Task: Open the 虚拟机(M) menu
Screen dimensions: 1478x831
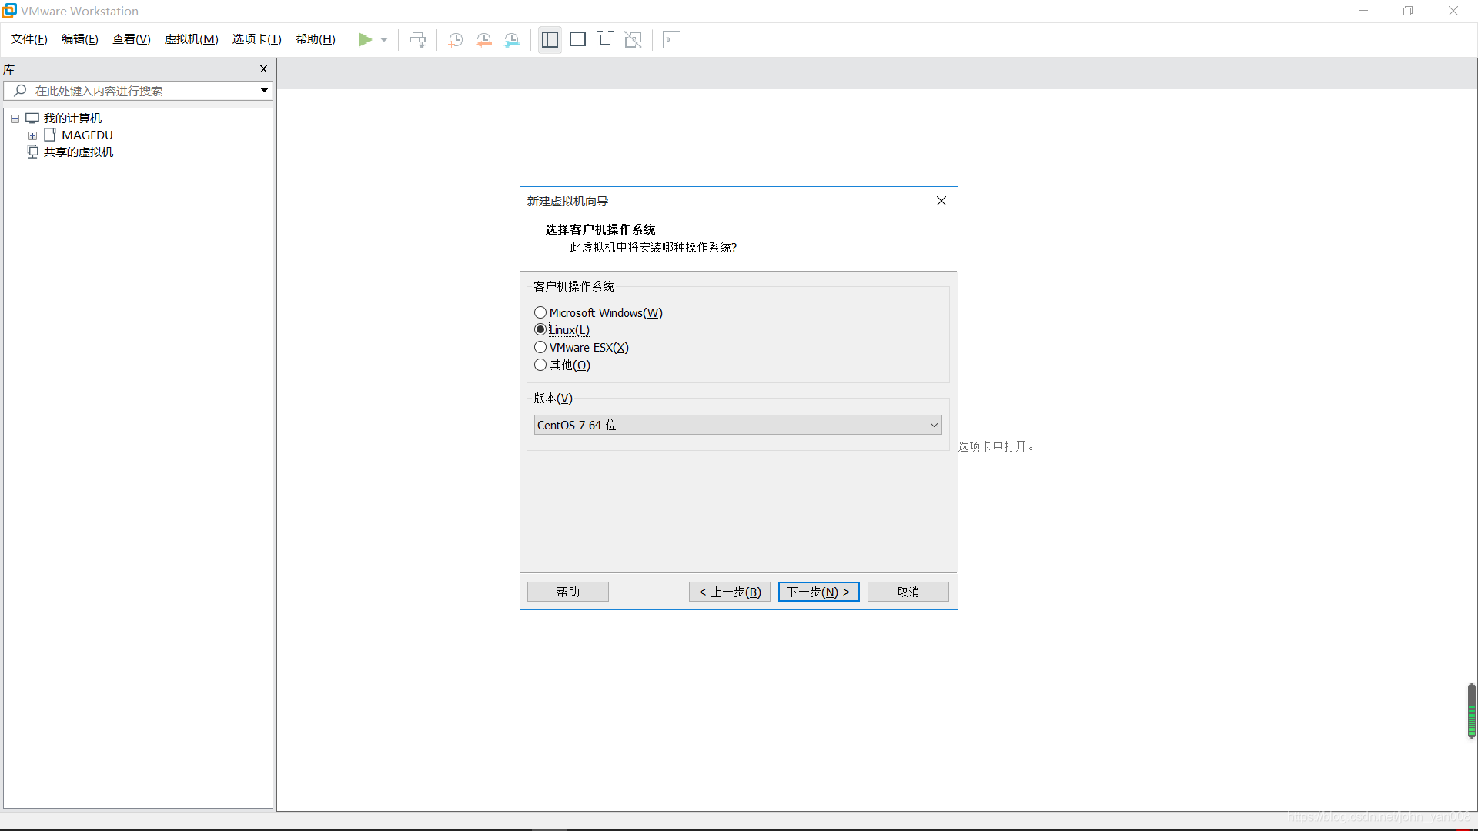Action: point(191,39)
